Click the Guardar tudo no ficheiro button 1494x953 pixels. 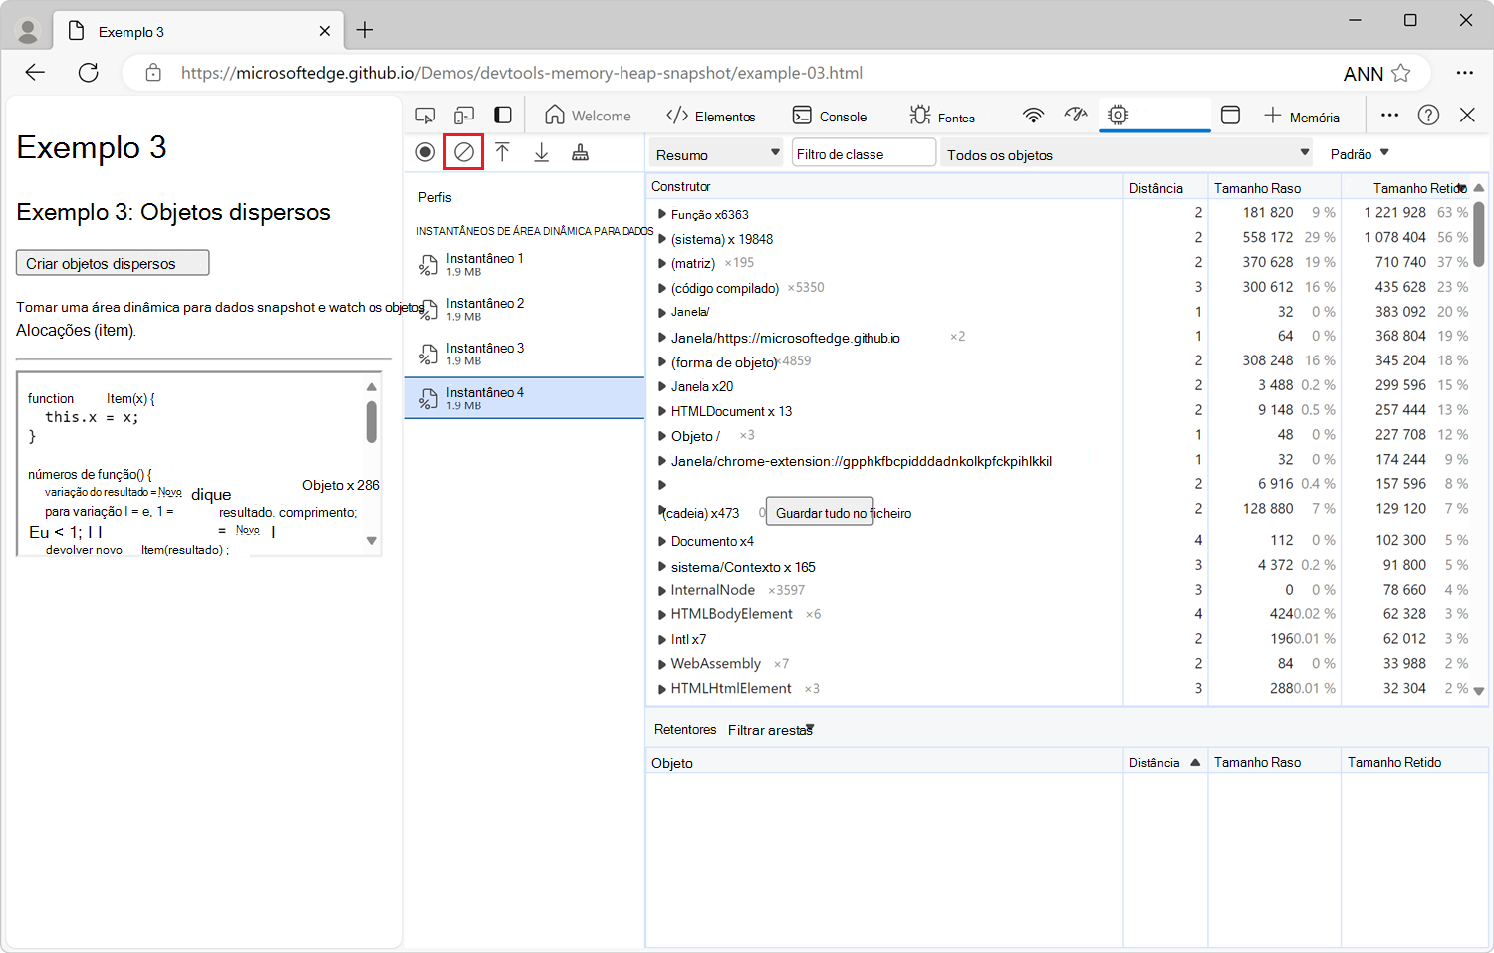tap(820, 513)
